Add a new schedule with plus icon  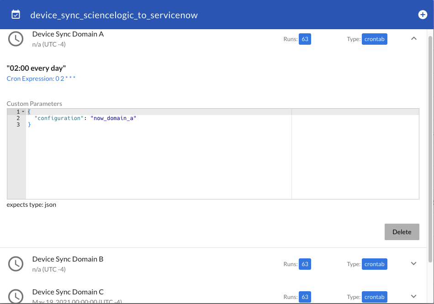click(x=423, y=15)
